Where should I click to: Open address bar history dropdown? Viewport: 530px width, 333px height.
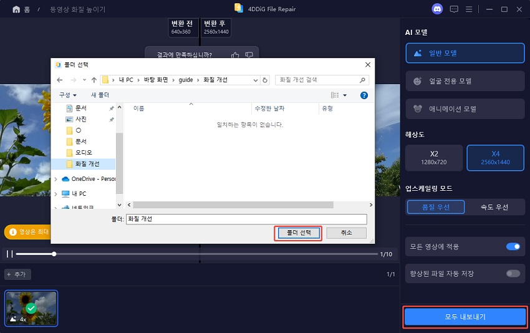point(256,80)
